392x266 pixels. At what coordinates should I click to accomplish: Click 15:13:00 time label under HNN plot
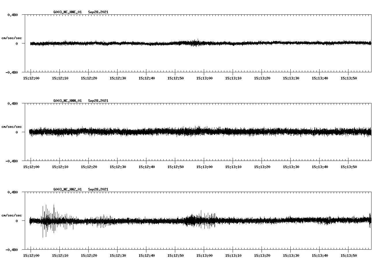pyautogui.click(x=204, y=167)
